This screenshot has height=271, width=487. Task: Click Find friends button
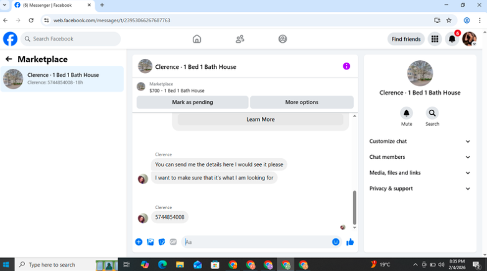pos(406,39)
